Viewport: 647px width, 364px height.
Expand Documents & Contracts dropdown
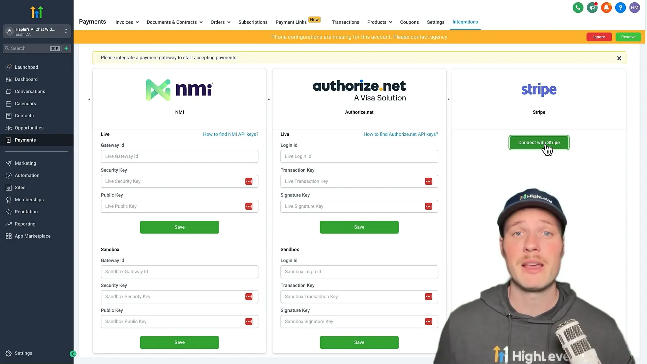point(175,22)
